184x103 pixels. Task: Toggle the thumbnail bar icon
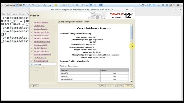(87, 5)
